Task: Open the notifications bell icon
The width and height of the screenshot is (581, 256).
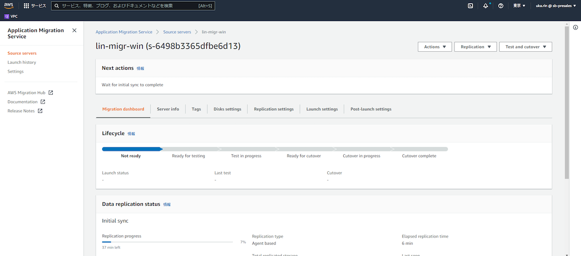Action: point(486,6)
